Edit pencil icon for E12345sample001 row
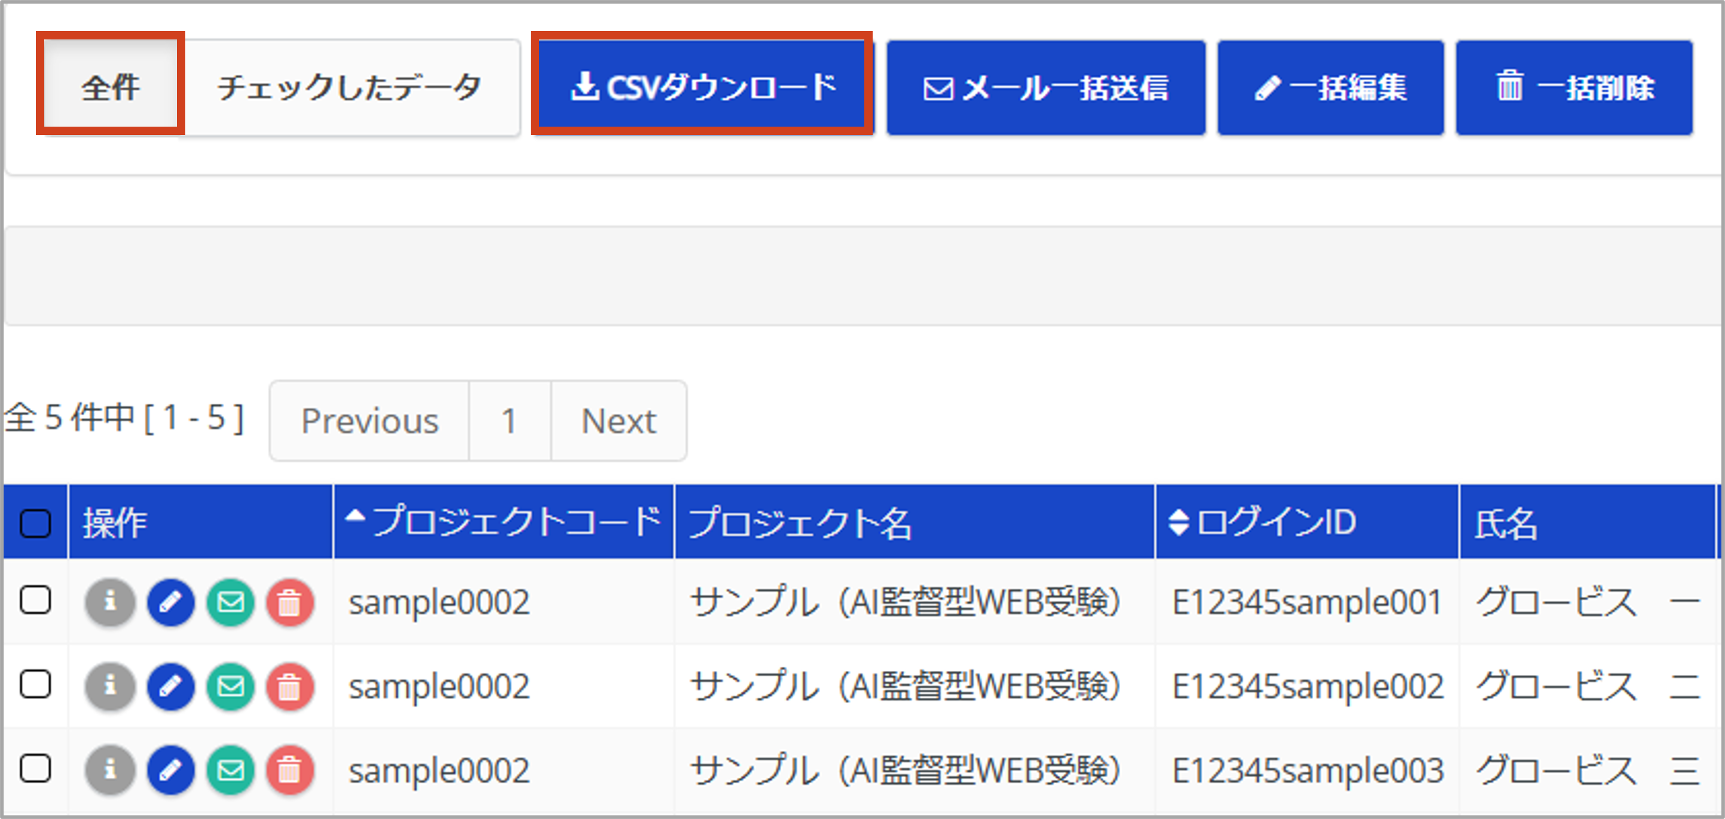 (171, 602)
